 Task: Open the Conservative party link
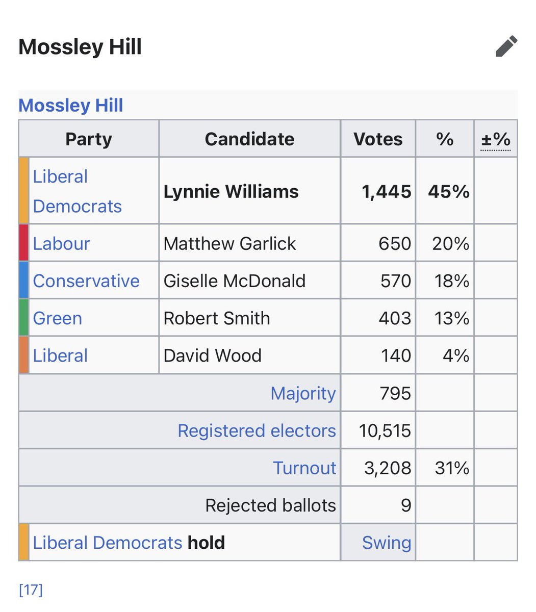pyautogui.click(x=86, y=281)
